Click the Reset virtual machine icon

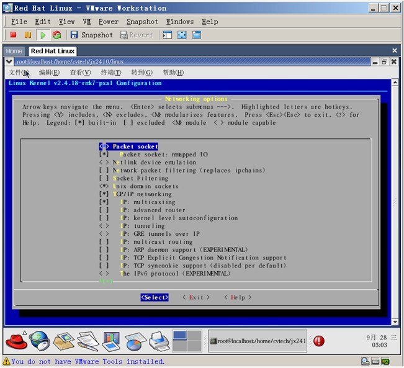point(57,35)
